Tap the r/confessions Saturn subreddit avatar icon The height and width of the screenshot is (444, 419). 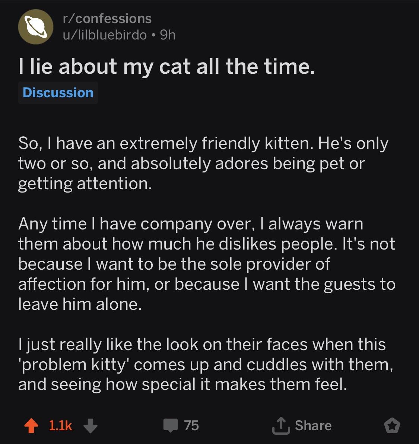tap(35, 27)
